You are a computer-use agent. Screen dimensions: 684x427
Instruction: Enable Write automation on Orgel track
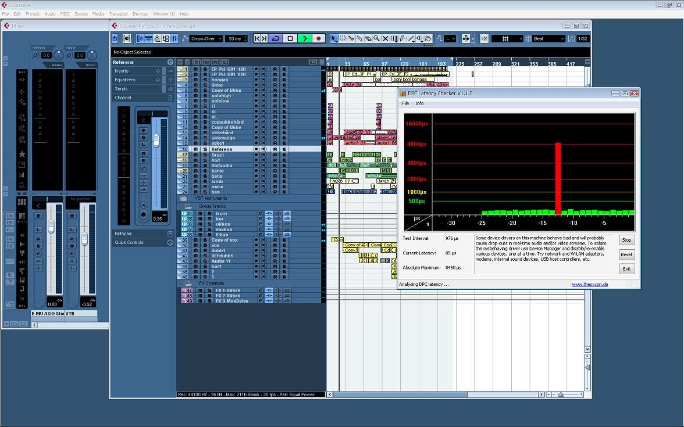(284, 155)
